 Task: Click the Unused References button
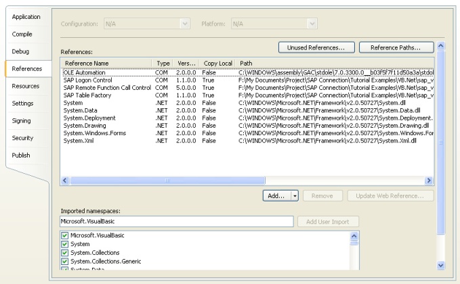click(315, 47)
